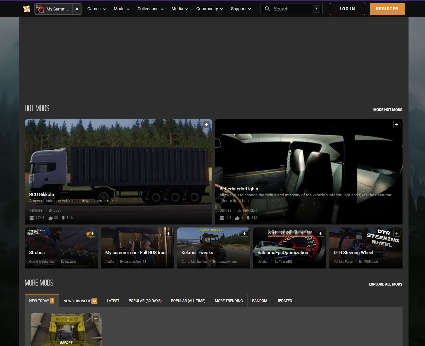Viewport: 425px width, 346px height.
Task: Click the search magnifier icon
Action: (267, 9)
